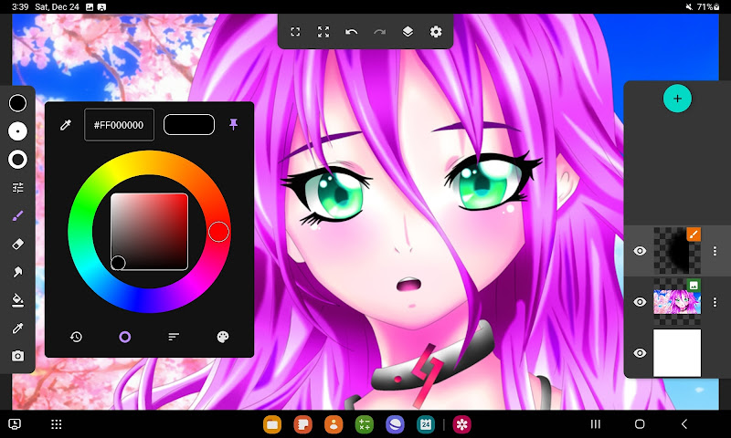Toggle visibility of the anime image layer
This screenshot has width=731, height=438.
[641, 302]
